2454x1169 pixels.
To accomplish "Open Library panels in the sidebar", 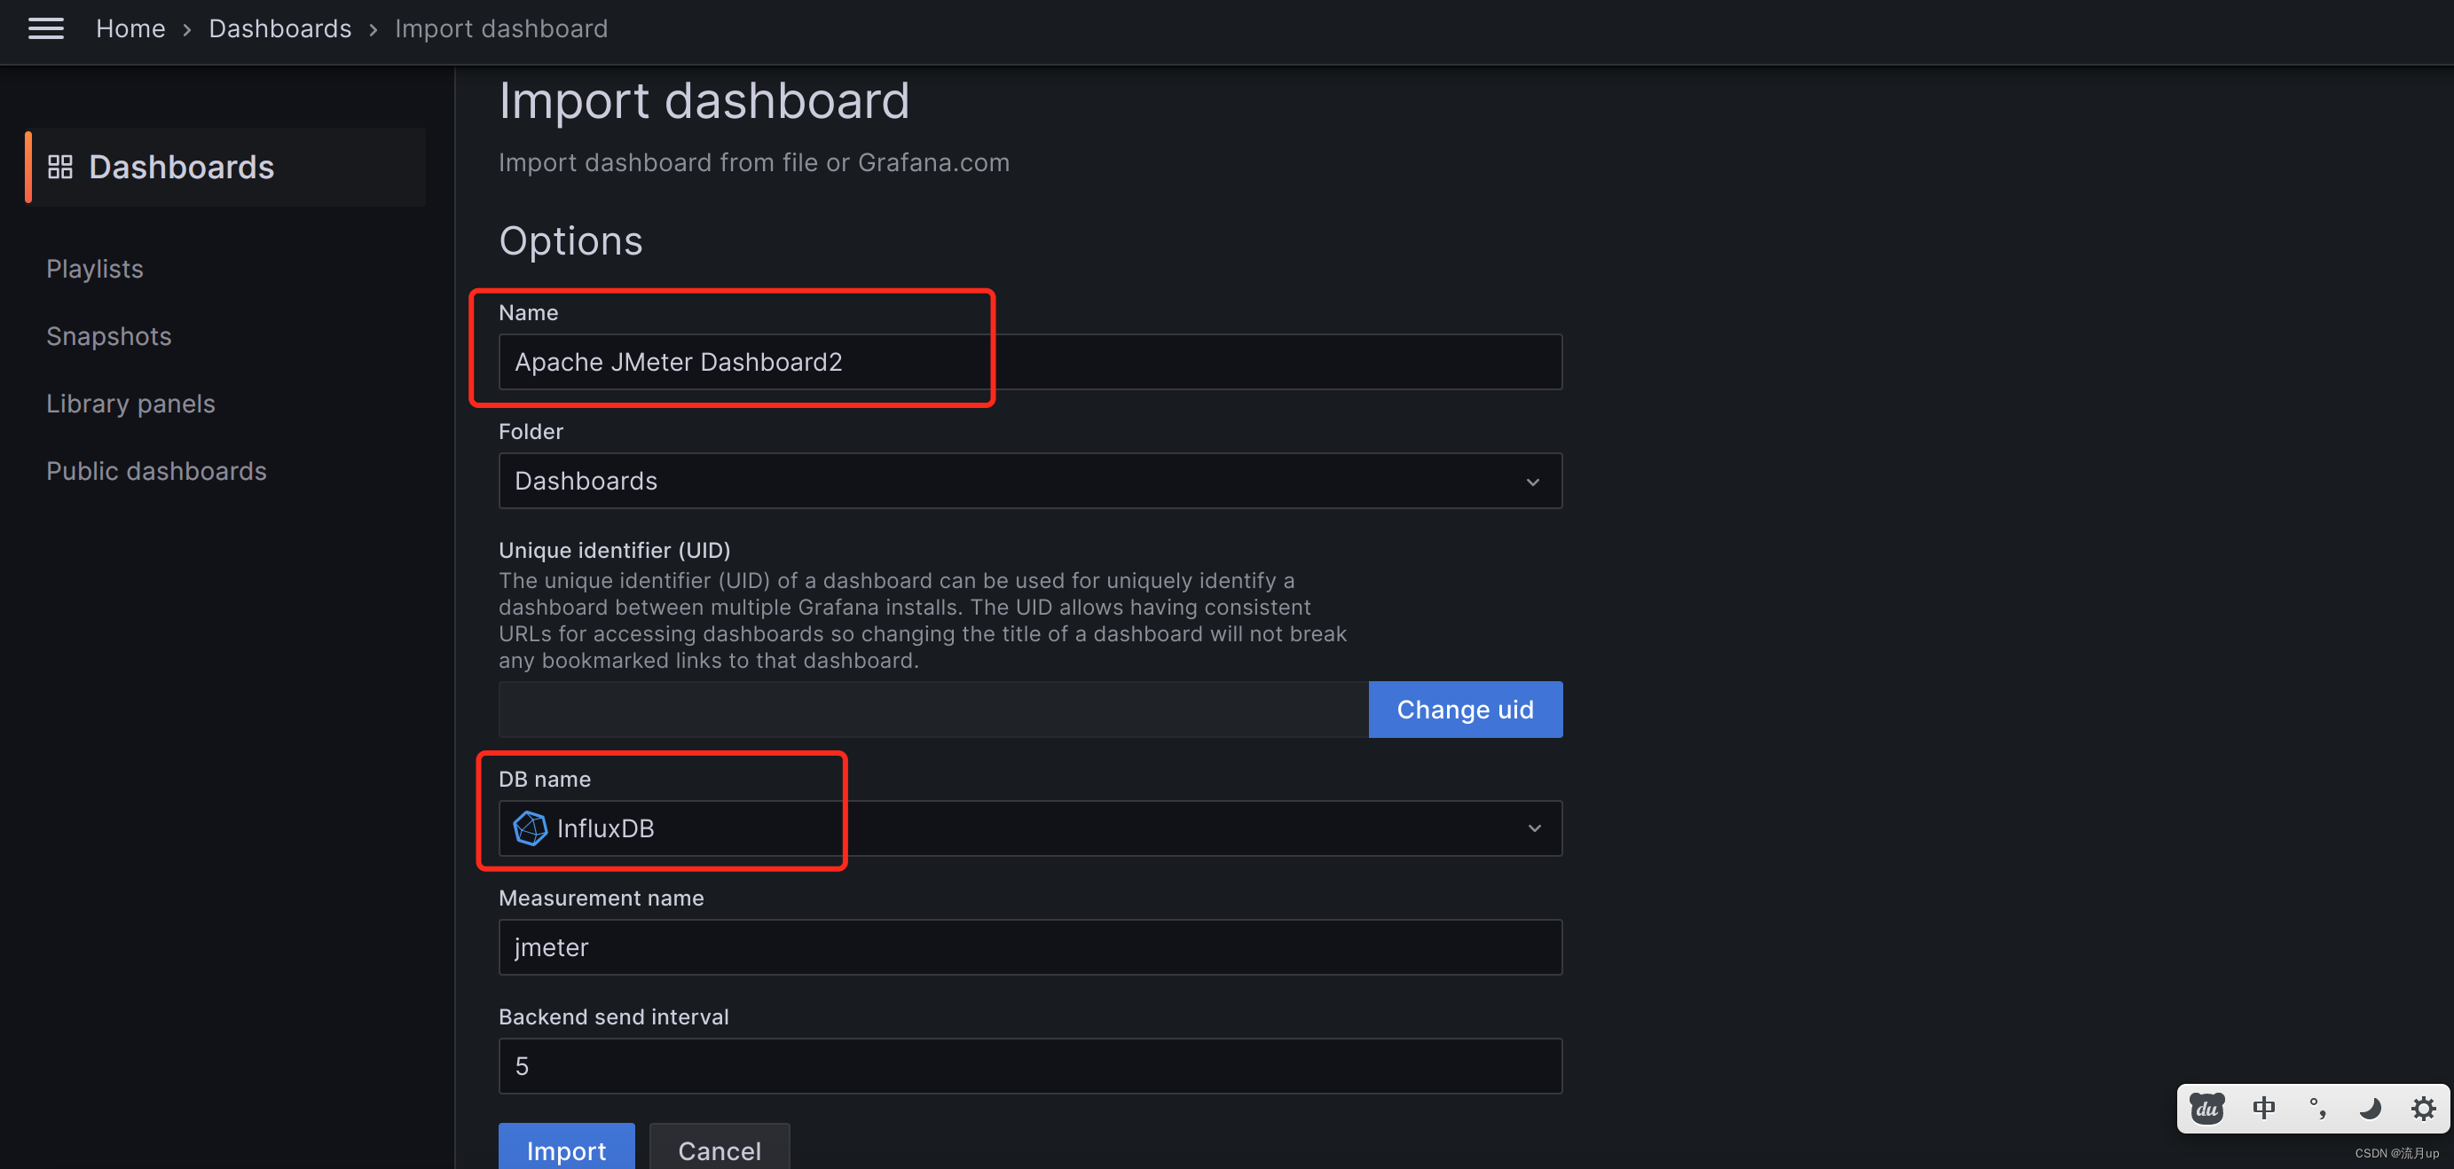I will coord(130,404).
